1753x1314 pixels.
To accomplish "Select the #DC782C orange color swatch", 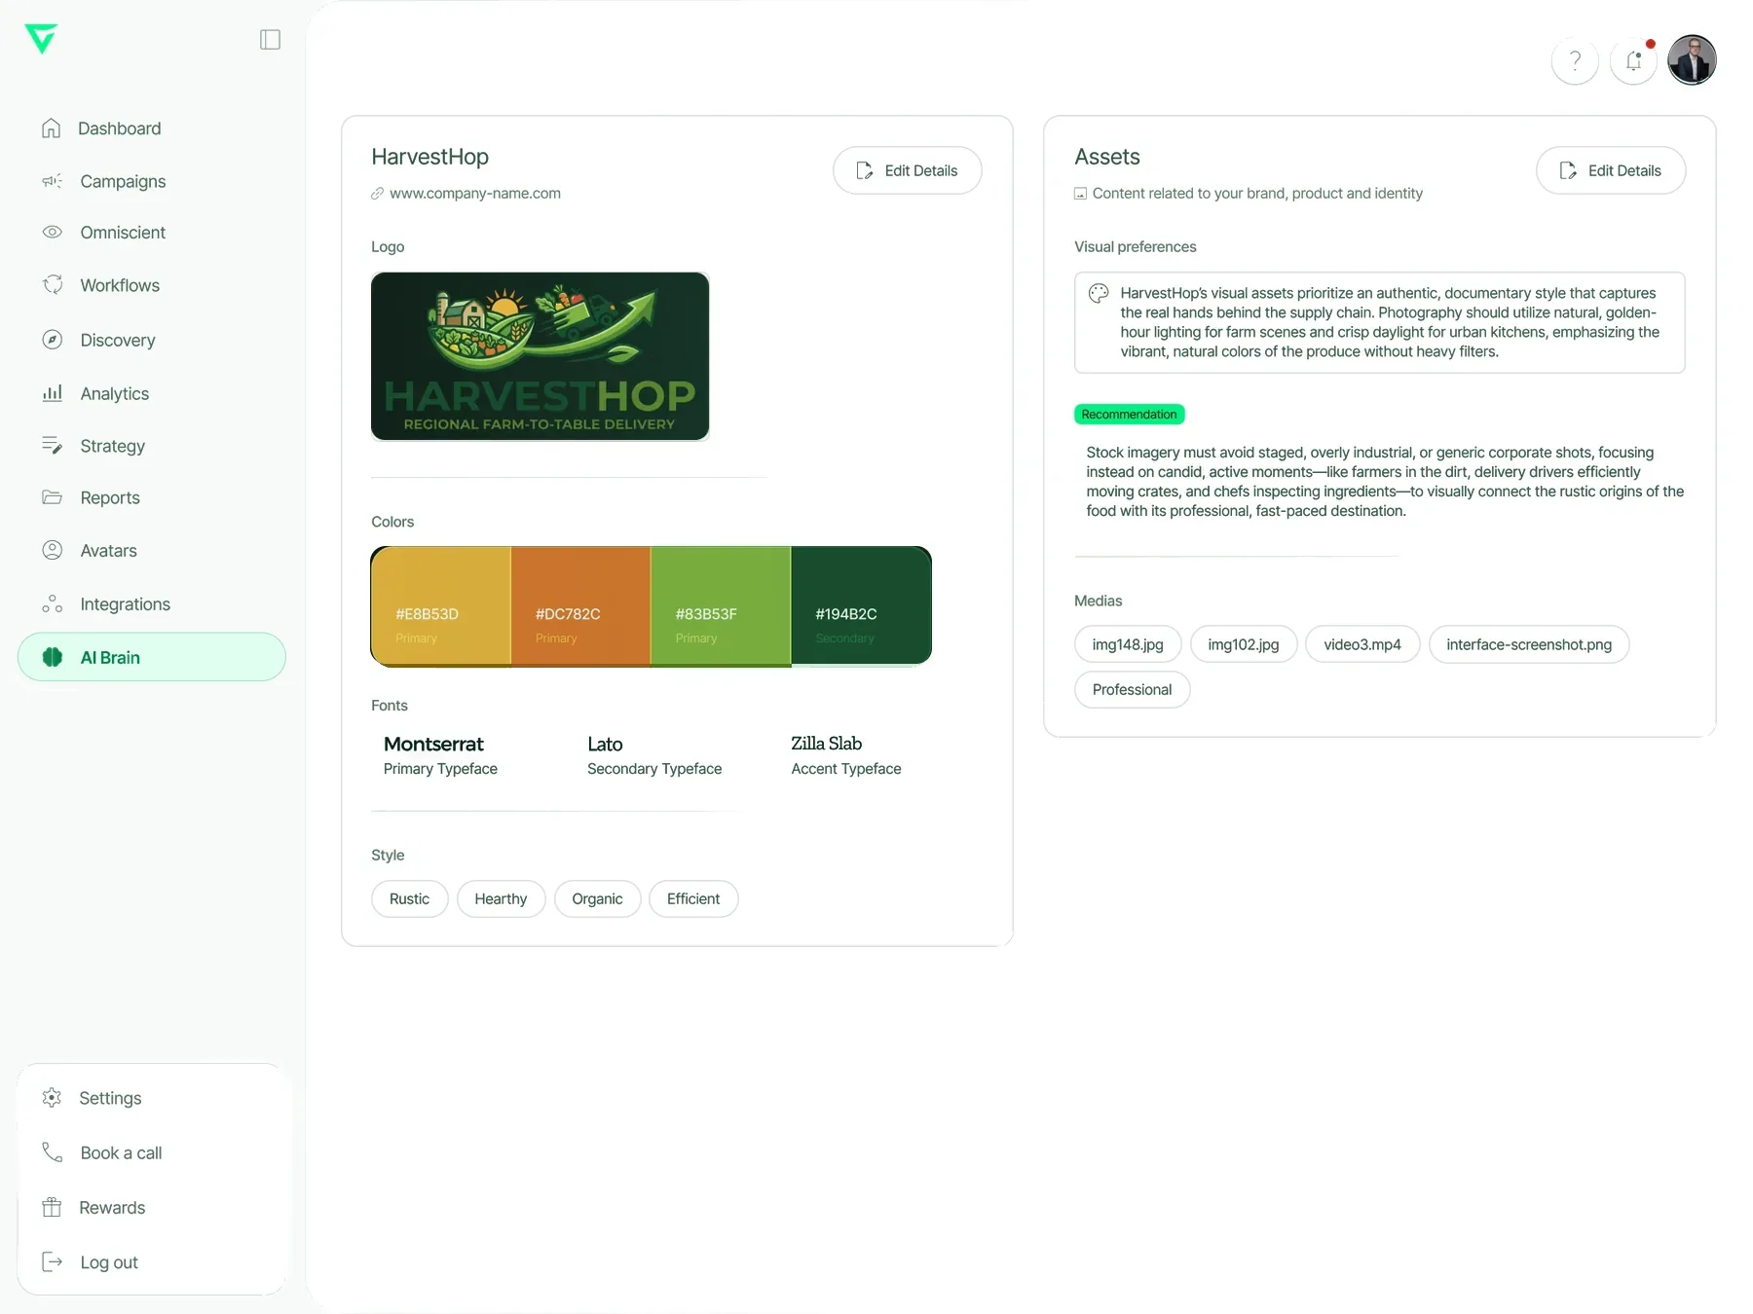I will (580, 606).
